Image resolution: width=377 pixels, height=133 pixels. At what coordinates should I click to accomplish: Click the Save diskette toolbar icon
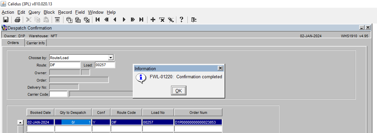6,20
